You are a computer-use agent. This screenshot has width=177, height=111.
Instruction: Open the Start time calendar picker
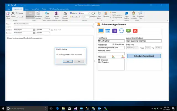(x=34, y=30)
